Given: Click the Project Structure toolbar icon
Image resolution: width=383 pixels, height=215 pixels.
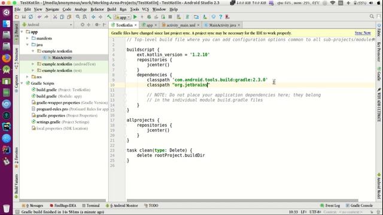Looking at the screenshot, I should pos(196,17).
